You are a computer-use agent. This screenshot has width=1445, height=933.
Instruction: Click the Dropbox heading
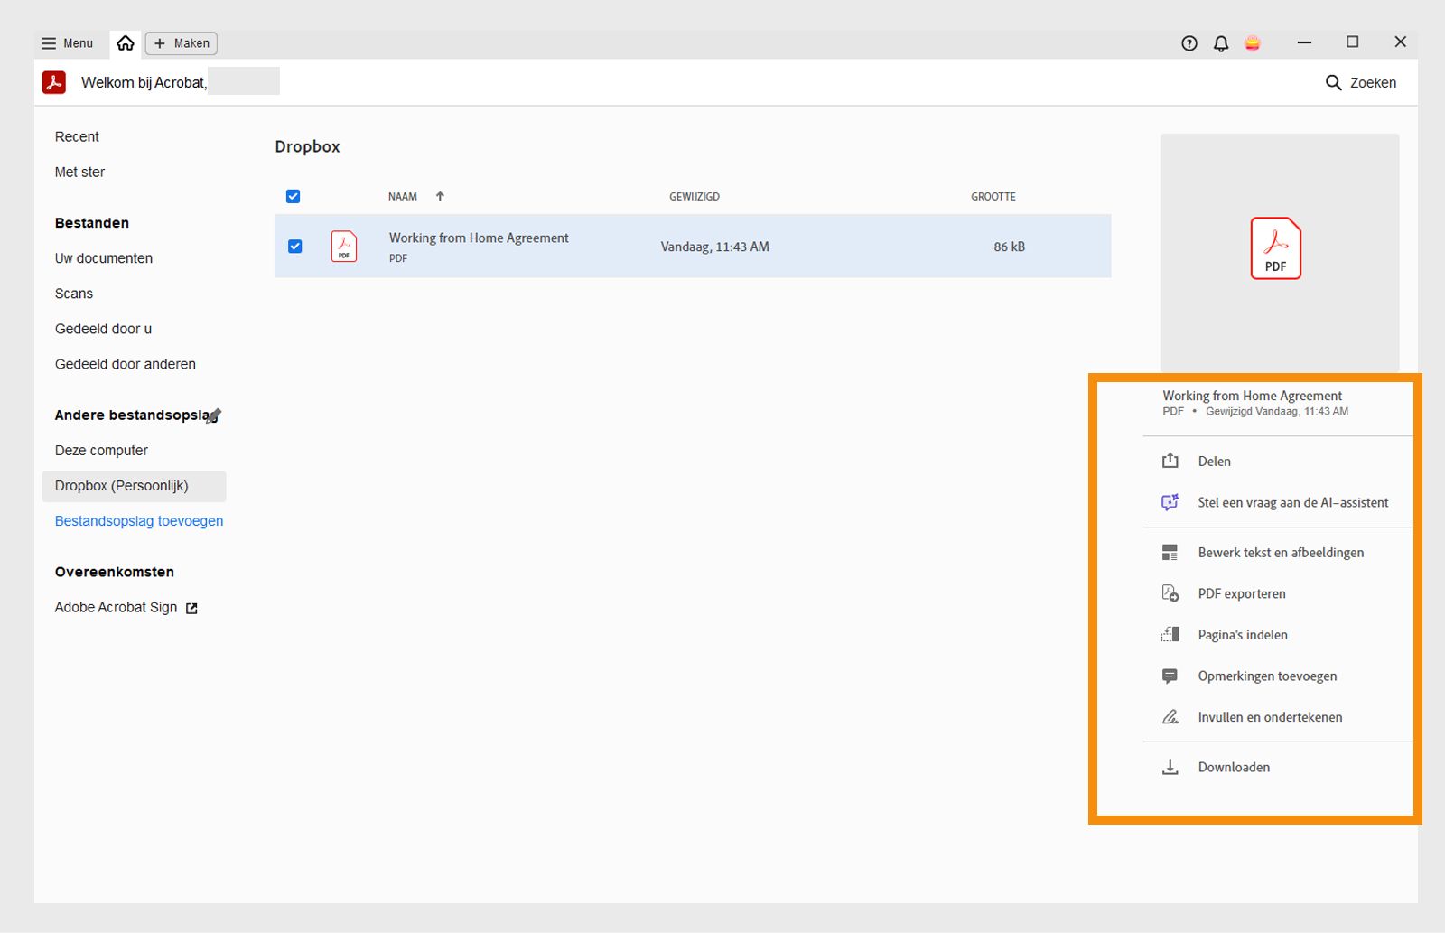click(307, 146)
